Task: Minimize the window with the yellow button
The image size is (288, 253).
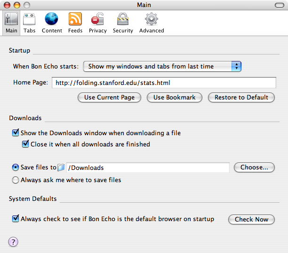Action: tap(17, 5)
